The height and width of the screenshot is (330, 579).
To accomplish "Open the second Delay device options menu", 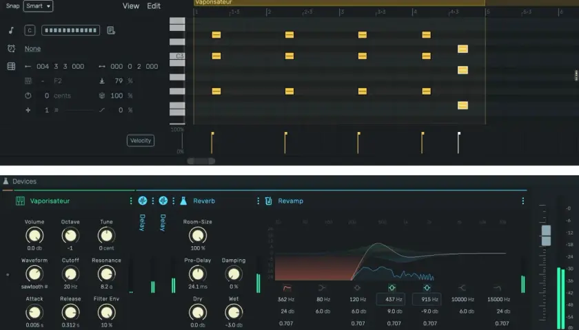I will [174, 201].
